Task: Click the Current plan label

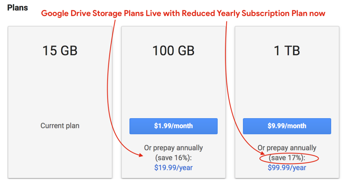Action: pyautogui.click(x=60, y=126)
